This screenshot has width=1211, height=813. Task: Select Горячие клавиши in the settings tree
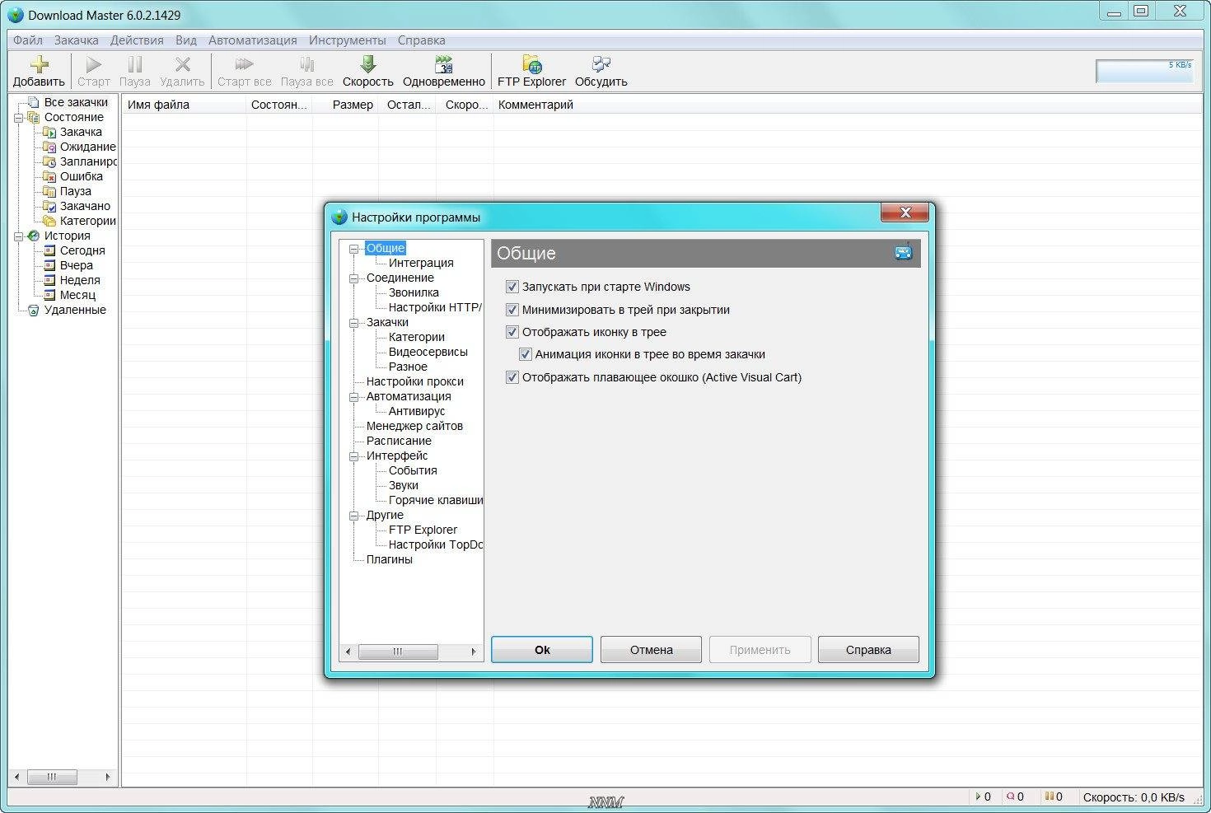point(436,500)
